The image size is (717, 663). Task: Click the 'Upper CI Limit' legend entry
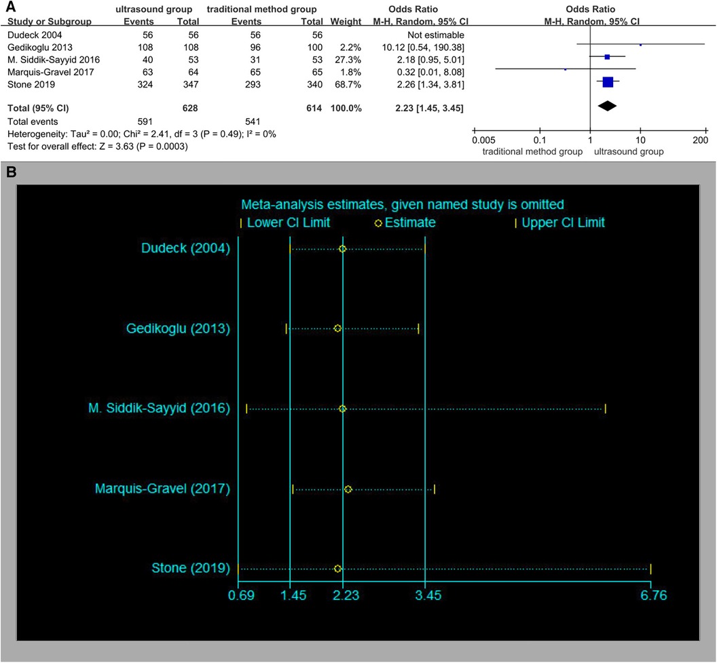tap(559, 223)
